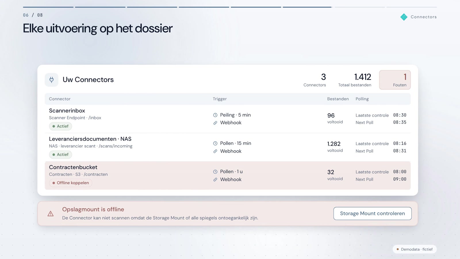Click the Actief badge under Leveranciersdocumenten · NAS

click(x=60, y=155)
